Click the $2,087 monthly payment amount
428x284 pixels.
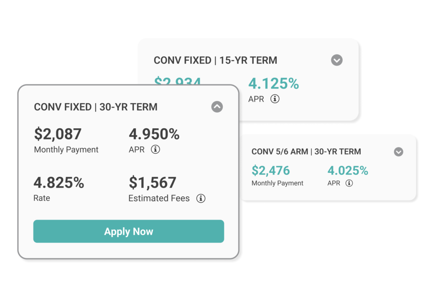pos(58,134)
